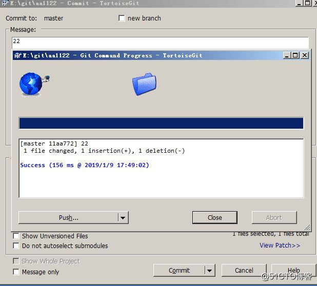The height and width of the screenshot is (286, 317).
Task: Click the globe icon in progress dialog
Action: click(34, 85)
